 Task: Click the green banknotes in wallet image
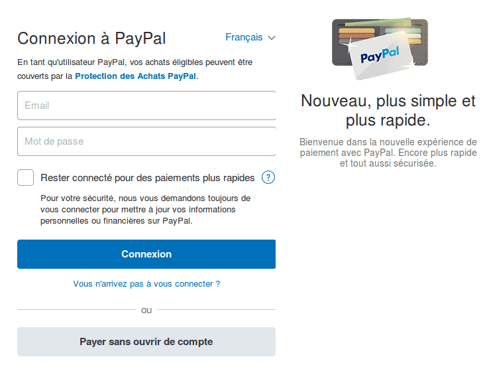click(379, 22)
